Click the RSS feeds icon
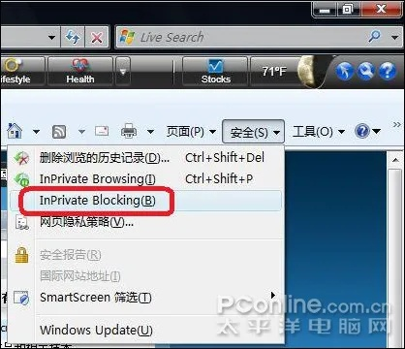 59,132
